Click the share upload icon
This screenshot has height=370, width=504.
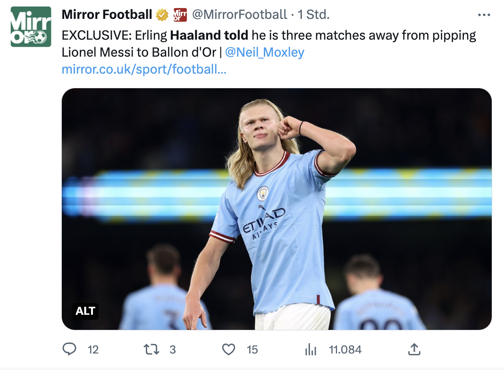click(x=414, y=349)
